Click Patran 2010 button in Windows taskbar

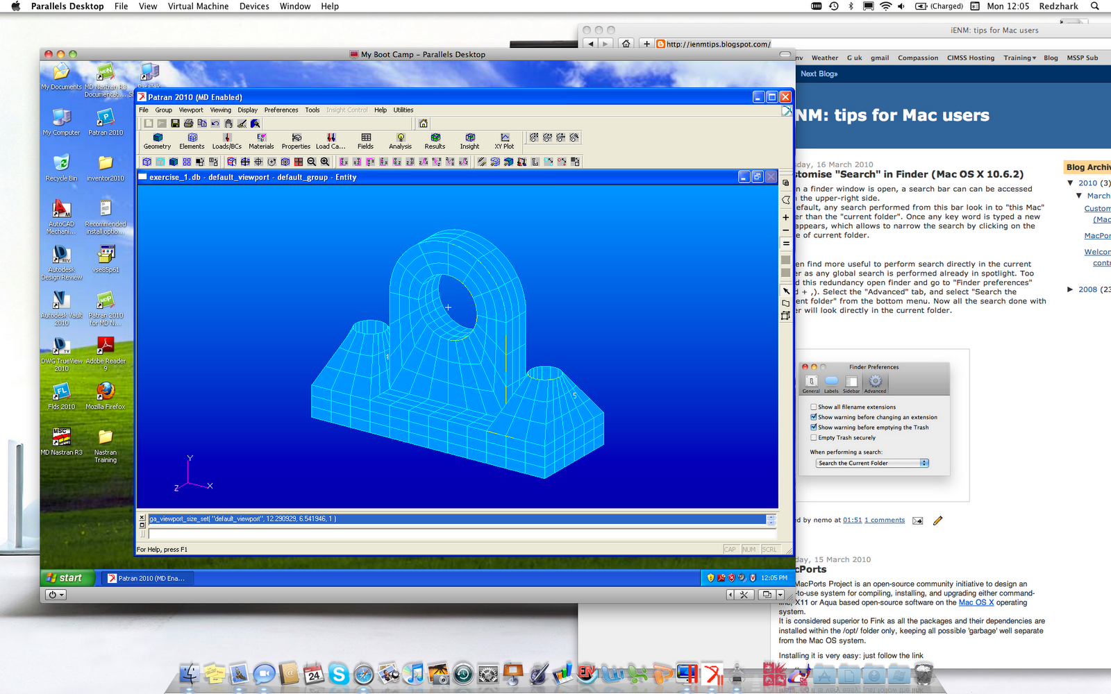[148, 578]
